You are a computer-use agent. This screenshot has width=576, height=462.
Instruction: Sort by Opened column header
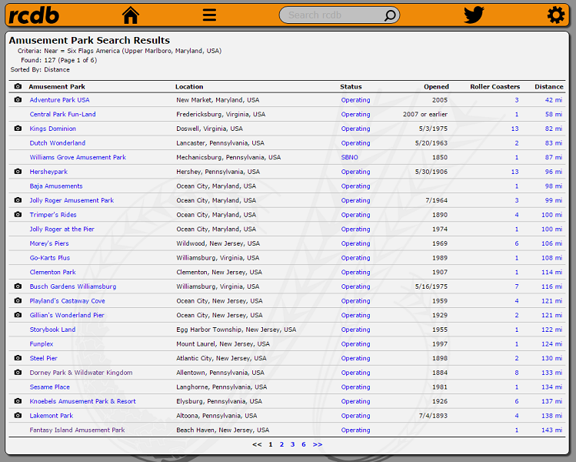click(436, 87)
